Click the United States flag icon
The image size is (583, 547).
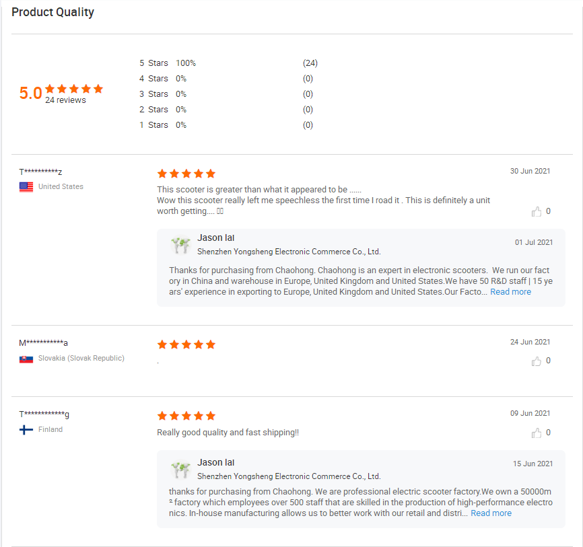26,187
